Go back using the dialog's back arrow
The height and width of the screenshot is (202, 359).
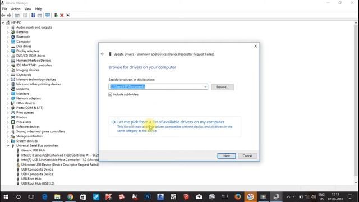(x=102, y=54)
